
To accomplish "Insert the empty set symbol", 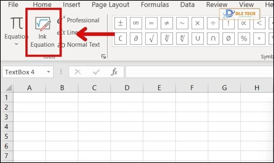I will (228, 38).
